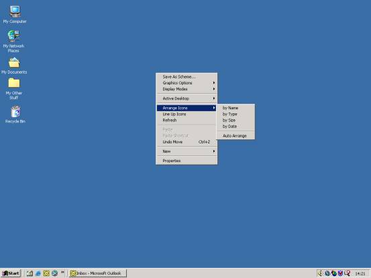Toggle Auto Arrange in the submenu
The height and width of the screenshot is (278, 371).
(235, 136)
